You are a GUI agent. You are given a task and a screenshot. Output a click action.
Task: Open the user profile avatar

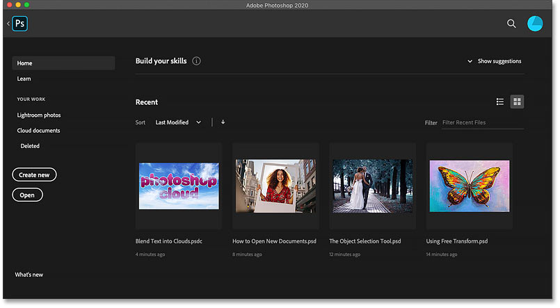[535, 24]
